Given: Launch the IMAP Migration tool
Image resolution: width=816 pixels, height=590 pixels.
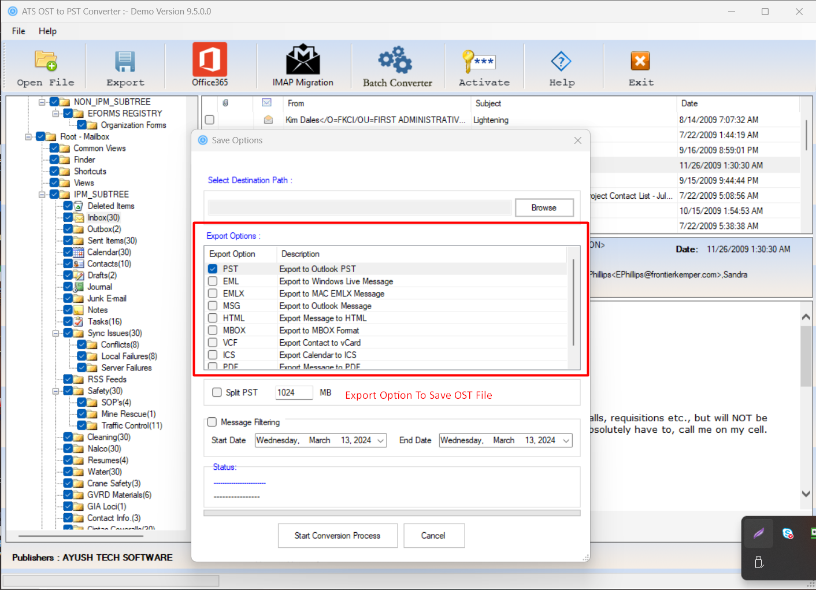Looking at the screenshot, I should point(303,60).
